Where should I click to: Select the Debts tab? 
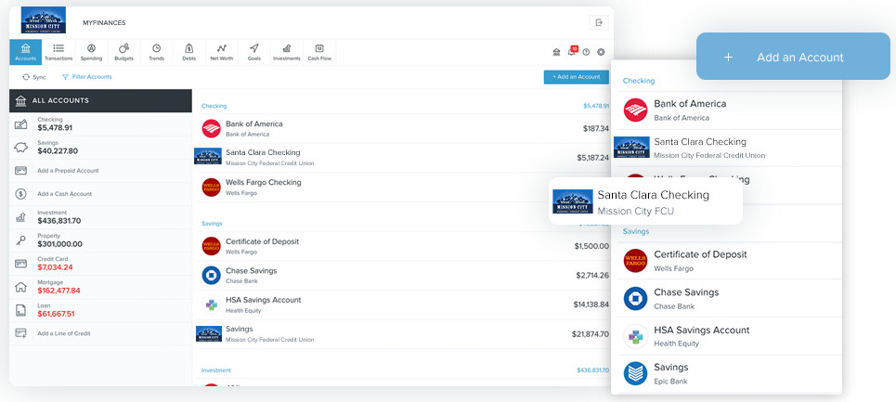[189, 52]
